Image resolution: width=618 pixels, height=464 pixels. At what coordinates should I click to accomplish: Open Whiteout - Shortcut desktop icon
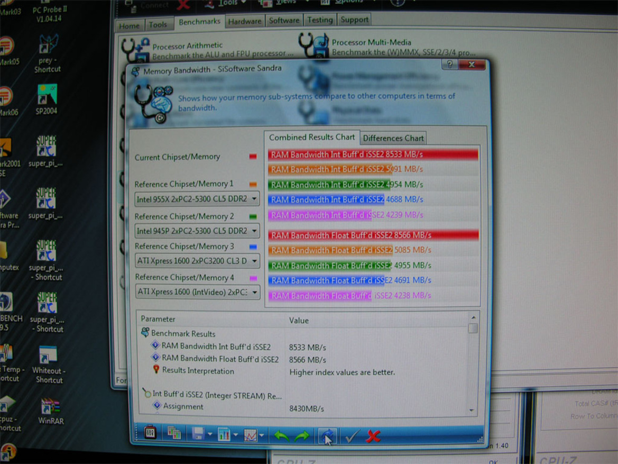(49, 365)
